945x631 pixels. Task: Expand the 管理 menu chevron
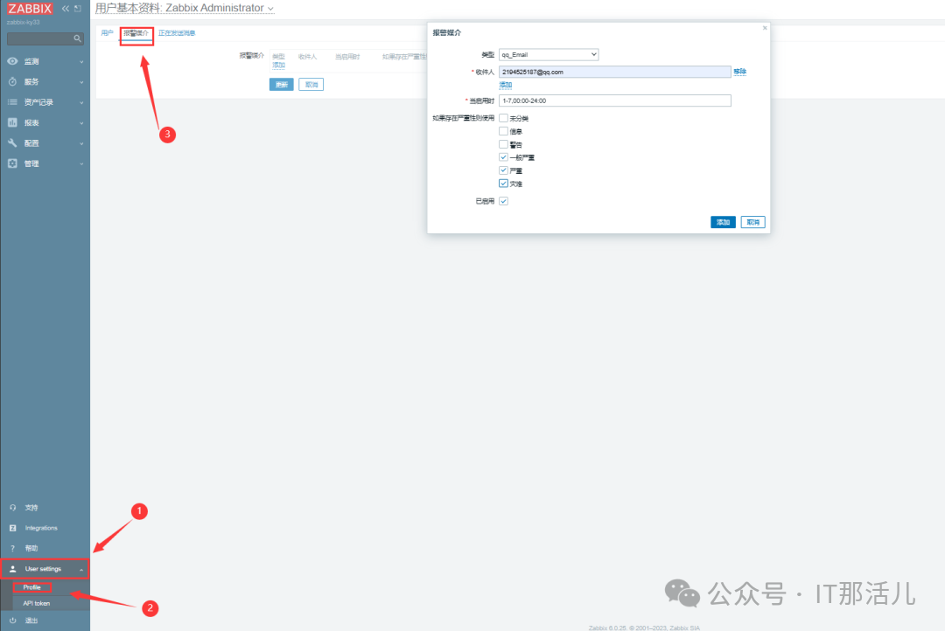click(81, 163)
